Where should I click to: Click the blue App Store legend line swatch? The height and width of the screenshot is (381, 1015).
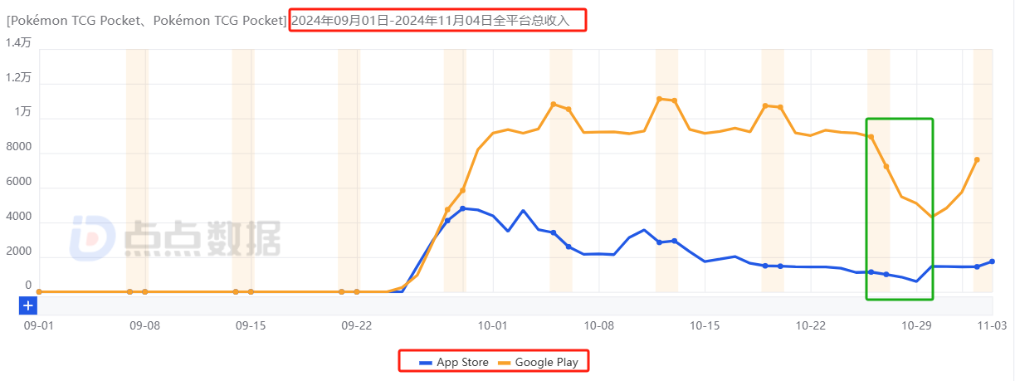[426, 363]
